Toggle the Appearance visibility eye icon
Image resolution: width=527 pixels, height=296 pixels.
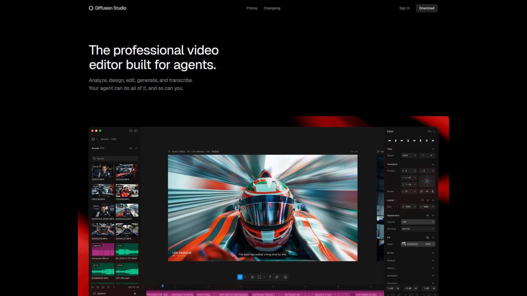[427, 215]
